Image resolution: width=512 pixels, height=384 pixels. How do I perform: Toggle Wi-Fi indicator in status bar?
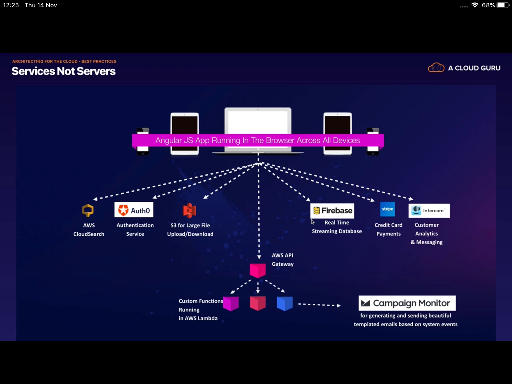474,5
